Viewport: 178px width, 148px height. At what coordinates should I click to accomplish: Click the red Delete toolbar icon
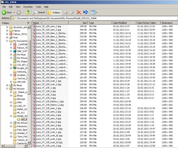(79, 12)
